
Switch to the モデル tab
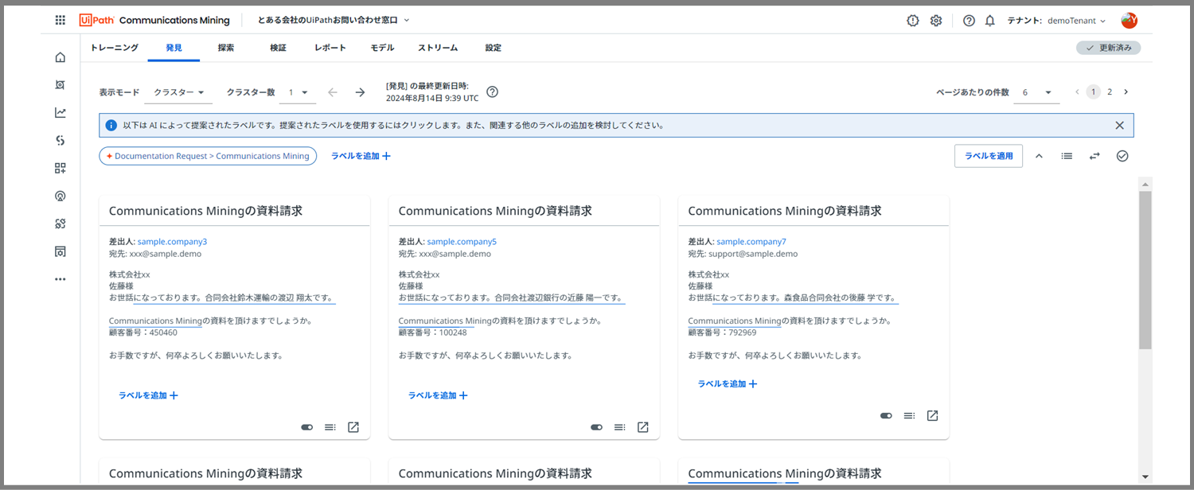(x=382, y=48)
